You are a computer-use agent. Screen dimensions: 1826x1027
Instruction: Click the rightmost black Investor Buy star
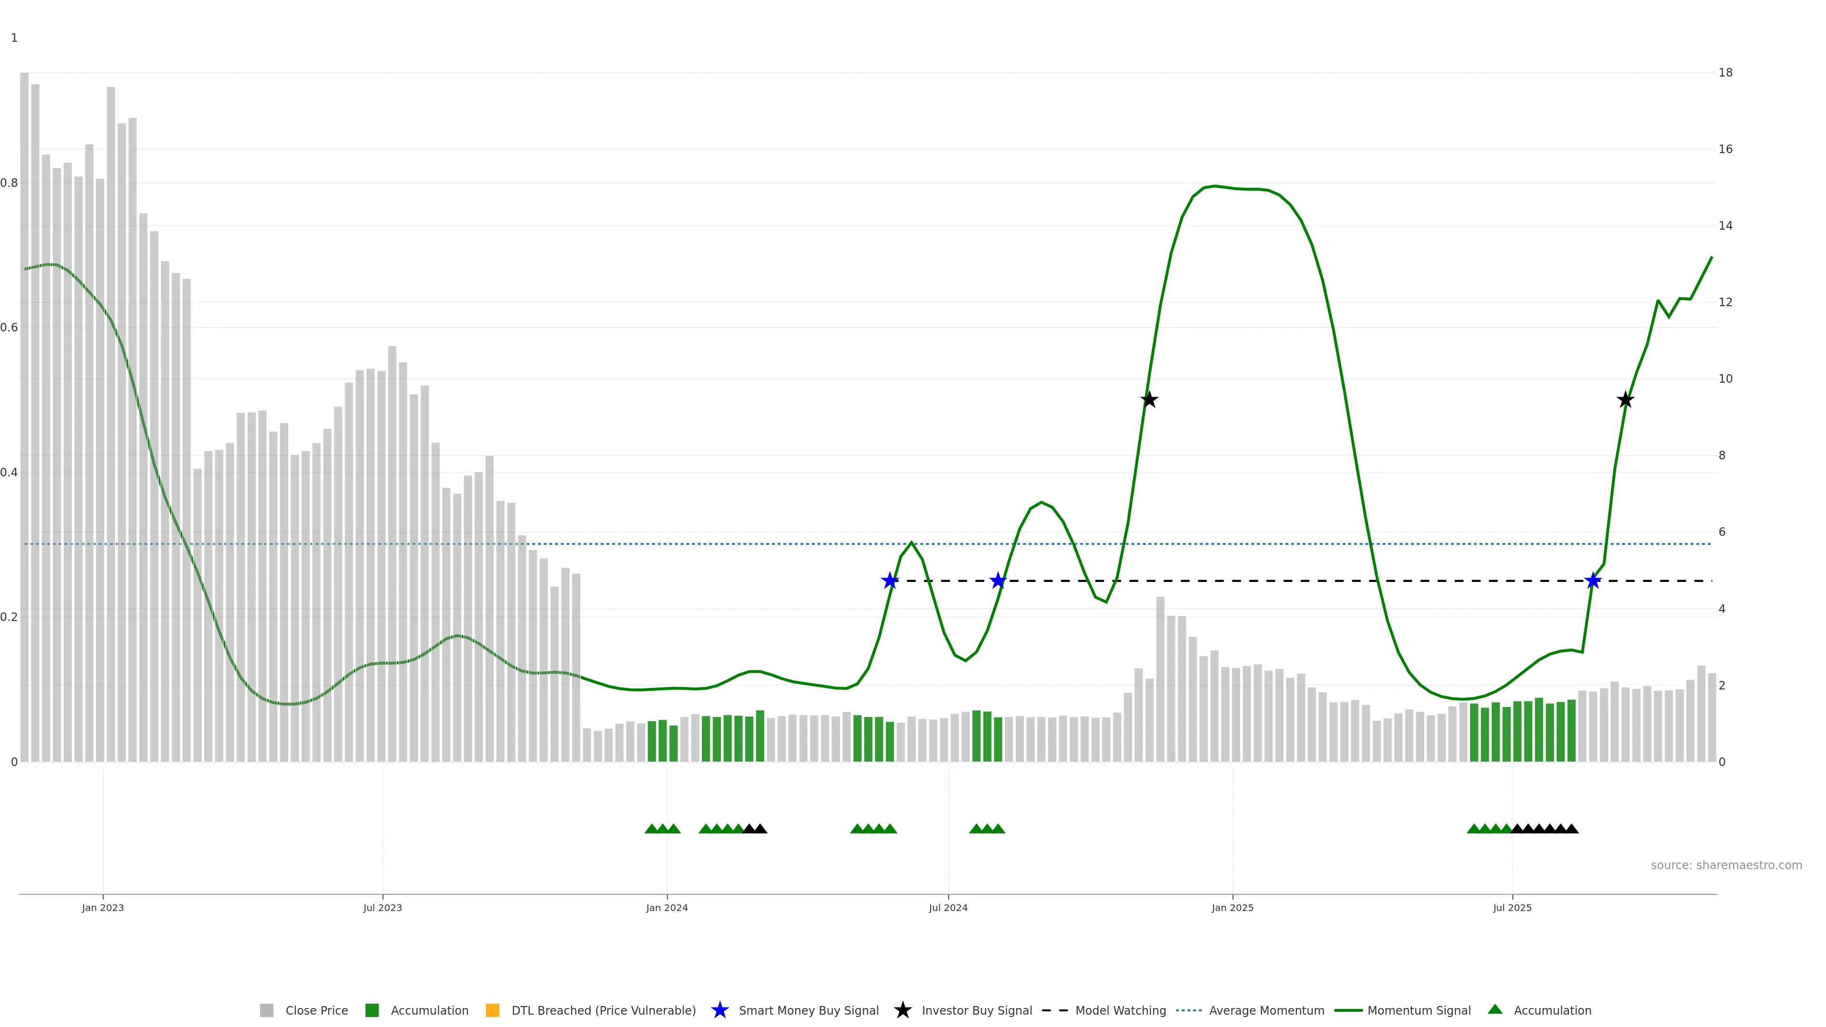(x=1625, y=400)
